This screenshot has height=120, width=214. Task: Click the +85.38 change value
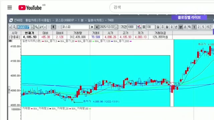point(45,37)
